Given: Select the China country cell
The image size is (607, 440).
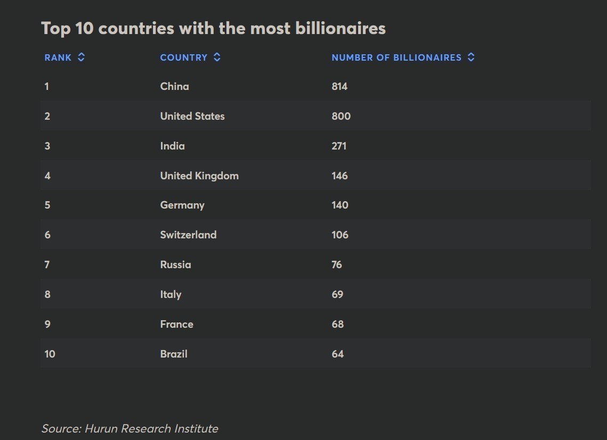Looking at the screenshot, I should point(174,86).
